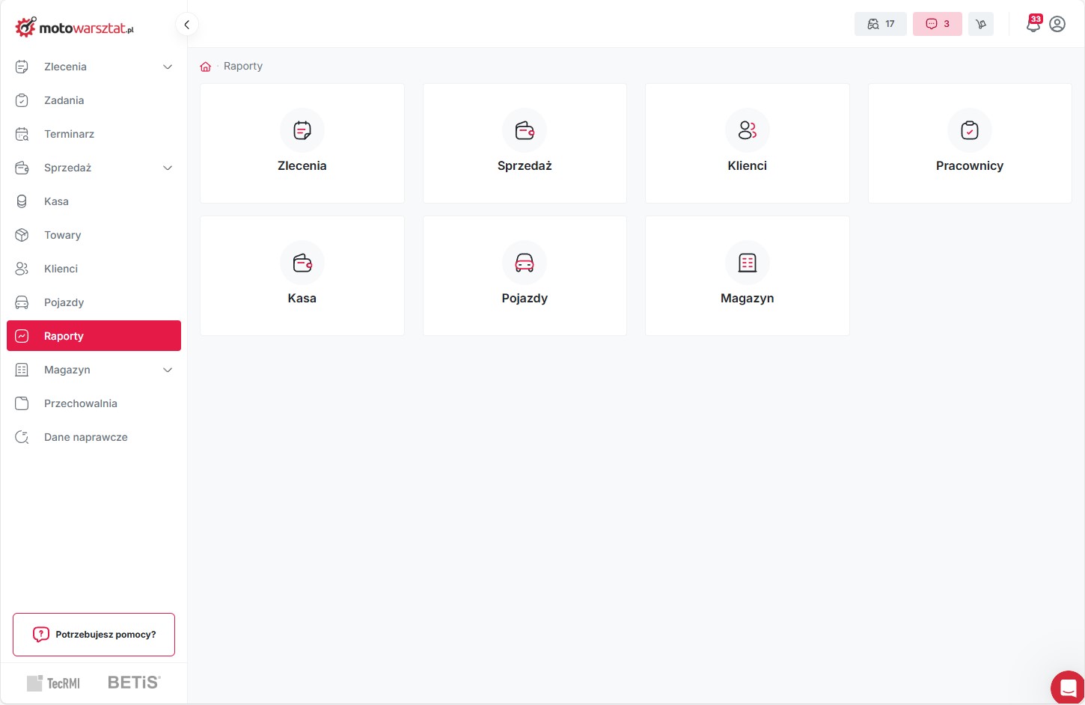1085x705 pixels.
Task: Open the Sprzedaż report wallet icon
Action: click(x=525, y=131)
